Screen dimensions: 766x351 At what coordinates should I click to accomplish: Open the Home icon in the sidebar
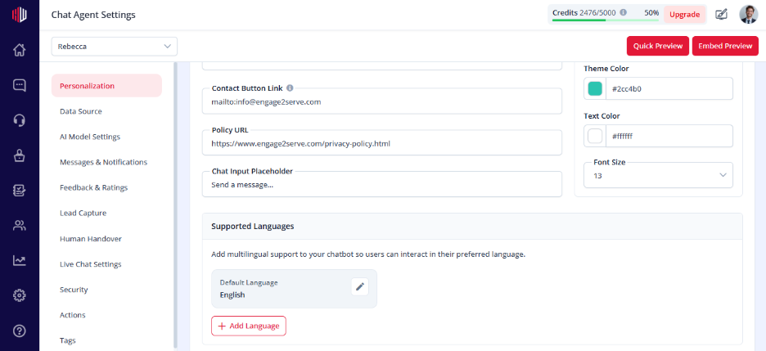point(19,50)
